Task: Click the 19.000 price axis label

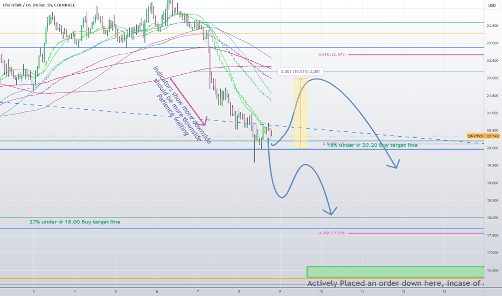Action: coord(492,183)
